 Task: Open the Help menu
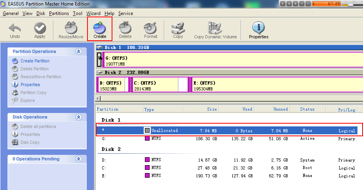tap(109, 13)
